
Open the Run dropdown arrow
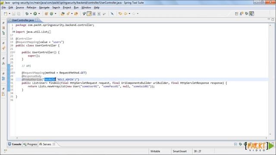point(39,14)
